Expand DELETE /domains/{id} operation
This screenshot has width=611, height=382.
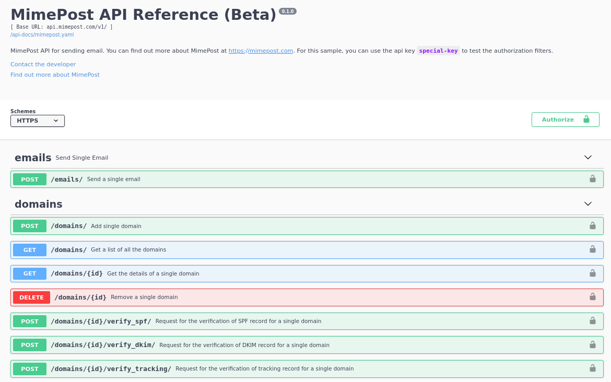pos(307,297)
